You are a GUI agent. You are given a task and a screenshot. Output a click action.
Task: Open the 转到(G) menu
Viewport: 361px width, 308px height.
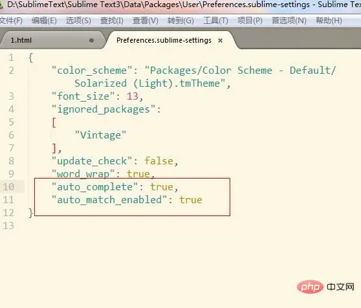coord(181,21)
